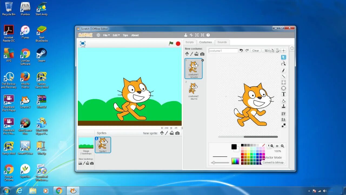
Task: New sprite from camera icon
Action: (177, 133)
